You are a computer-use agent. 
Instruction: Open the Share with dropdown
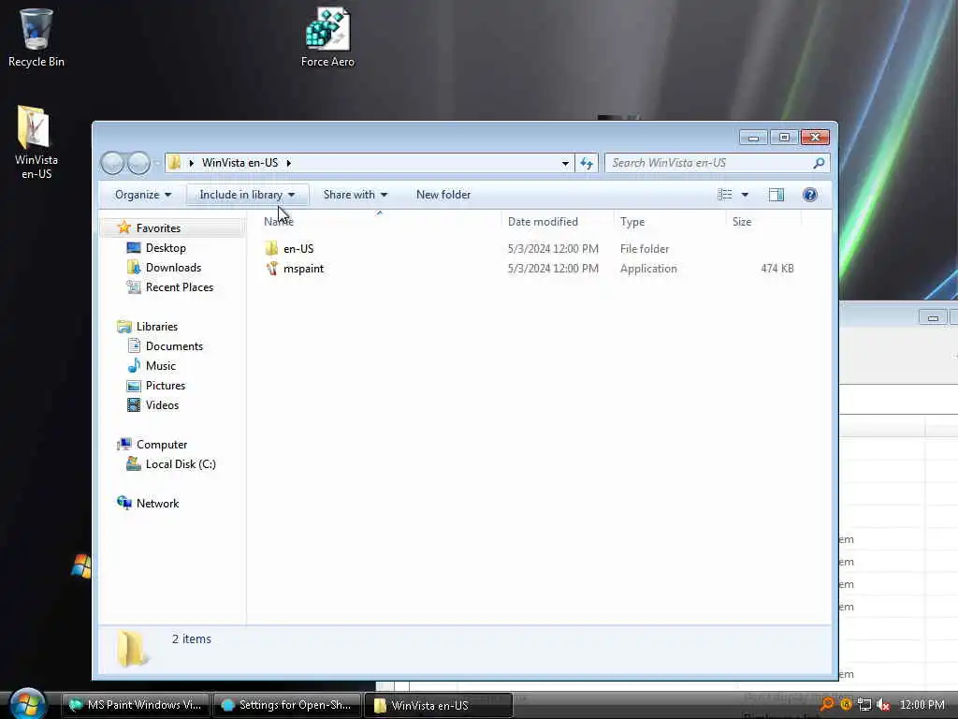pyautogui.click(x=355, y=195)
